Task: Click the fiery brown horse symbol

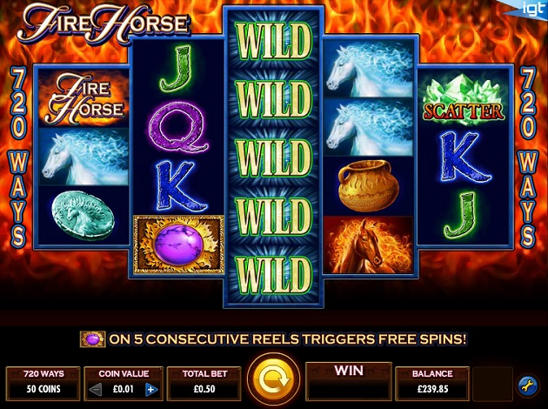Action: (x=368, y=245)
